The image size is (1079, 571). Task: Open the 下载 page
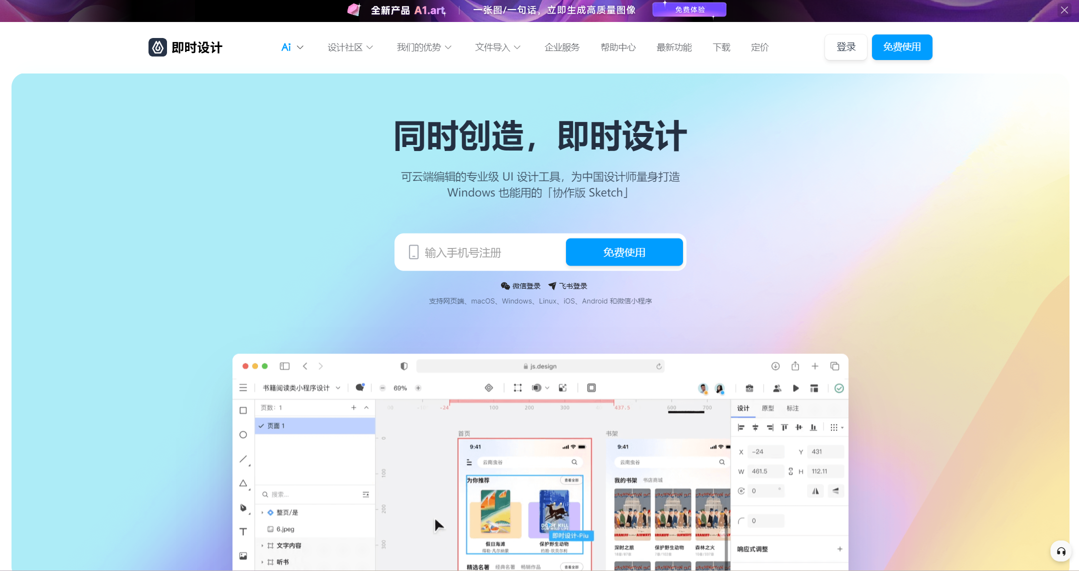coord(721,47)
